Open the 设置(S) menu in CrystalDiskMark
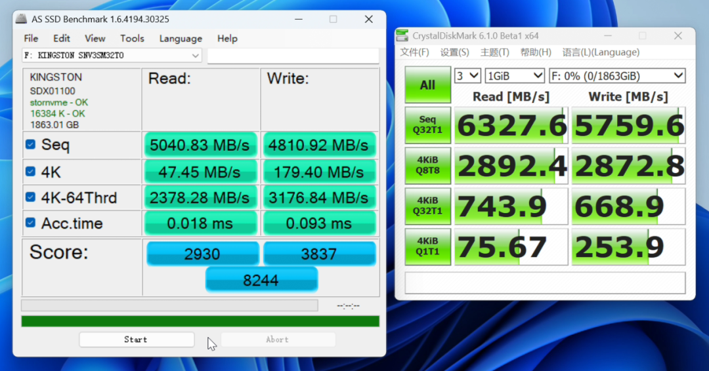Image resolution: width=709 pixels, height=371 pixels. coord(454,52)
